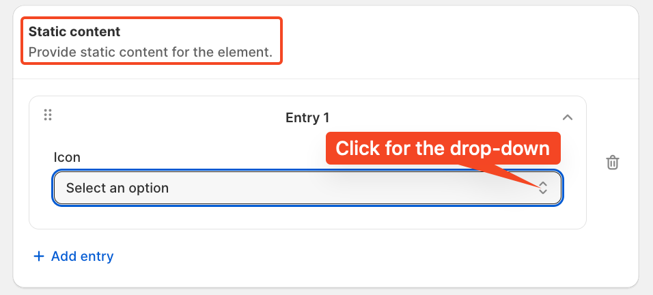Click the red outline box around Static content
The width and height of the screenshot is (653, 295).
152,41
